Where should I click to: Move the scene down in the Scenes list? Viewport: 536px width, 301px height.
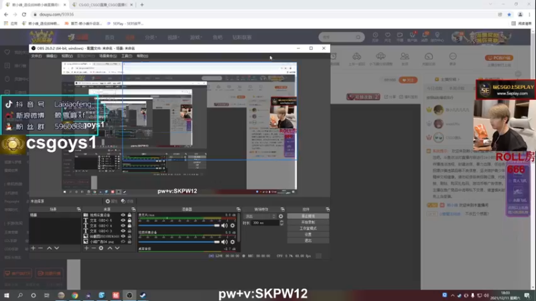click(x=57, y=248)
